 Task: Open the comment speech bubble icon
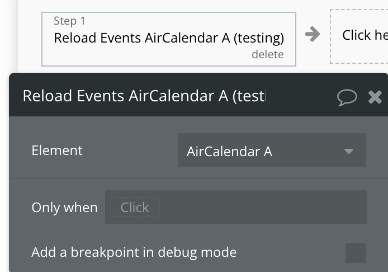coord(347,97)
